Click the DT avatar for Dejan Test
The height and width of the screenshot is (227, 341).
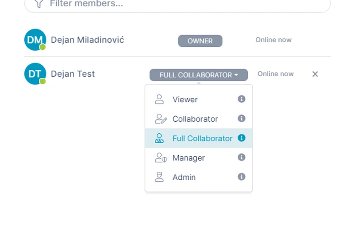coord(35,74)
